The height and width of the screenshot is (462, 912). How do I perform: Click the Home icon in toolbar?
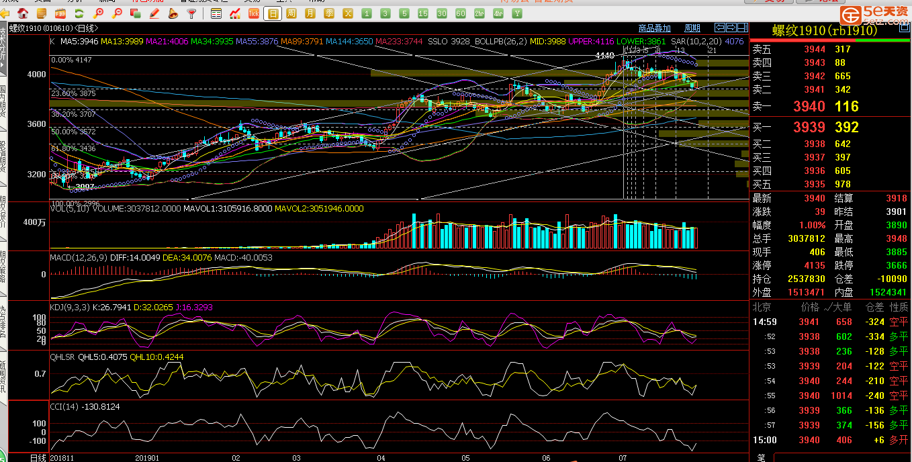pos(23,13)
